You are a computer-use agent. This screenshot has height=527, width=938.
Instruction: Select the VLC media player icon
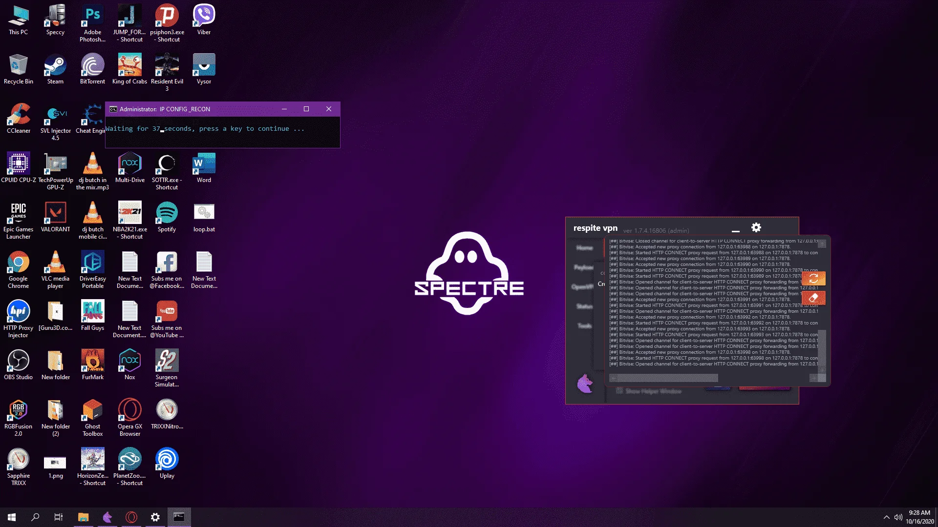[x=55, y=270]
